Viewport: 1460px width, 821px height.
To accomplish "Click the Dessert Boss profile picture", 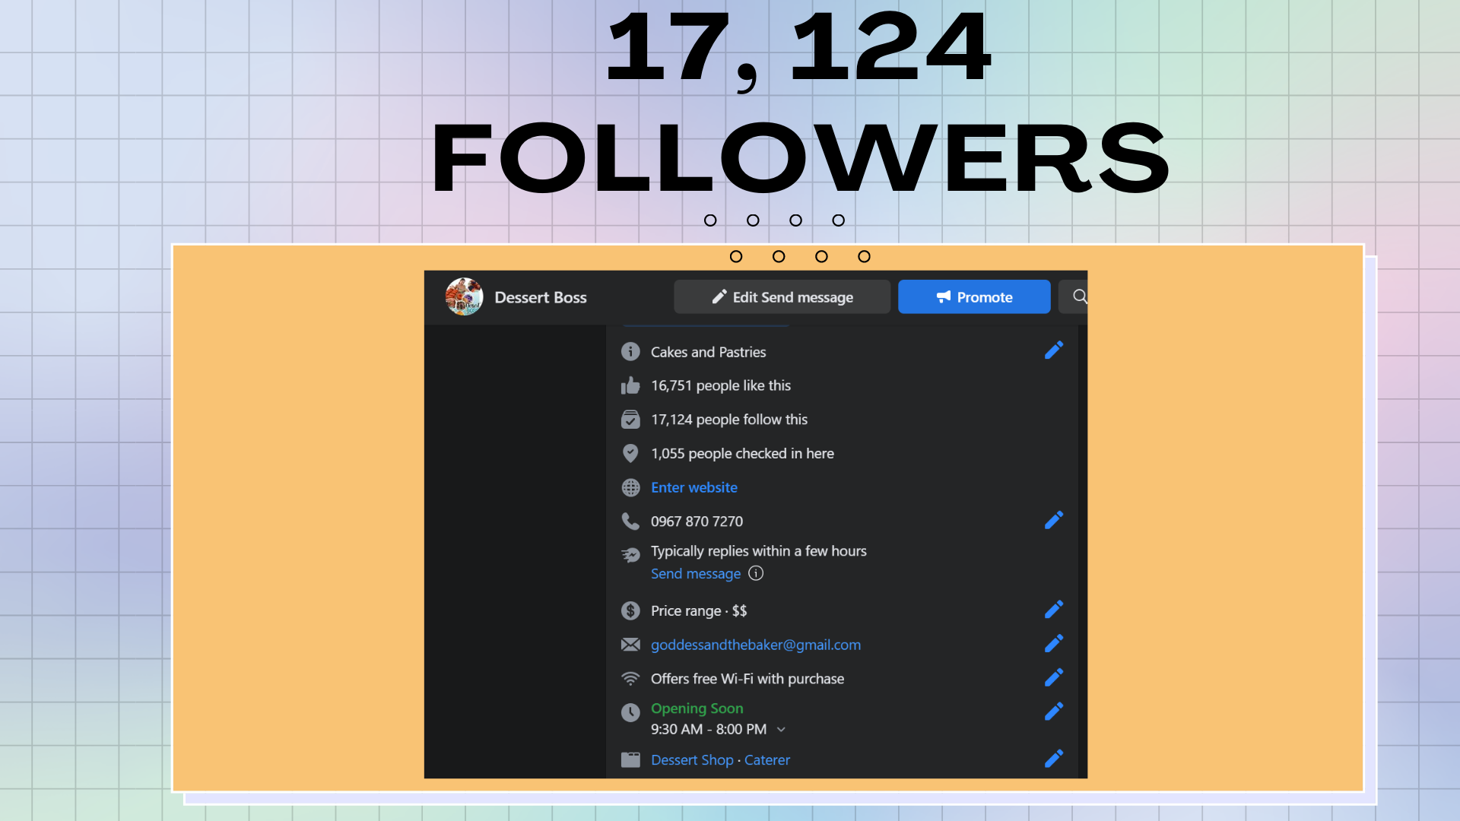I will (x=464, y=296).
